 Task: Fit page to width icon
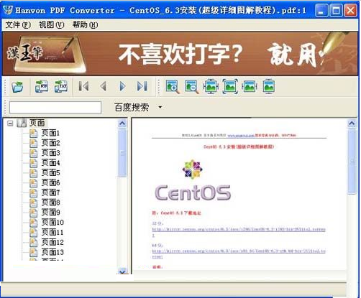click(x=250, y=86)
